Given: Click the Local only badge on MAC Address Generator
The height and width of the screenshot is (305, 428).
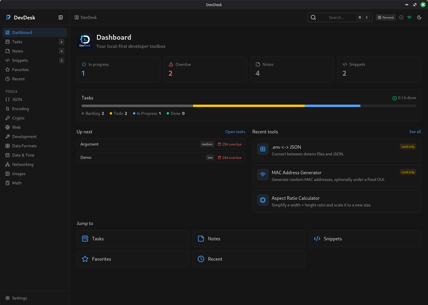Looking at the screenshot, I should (x=408, y=172).
